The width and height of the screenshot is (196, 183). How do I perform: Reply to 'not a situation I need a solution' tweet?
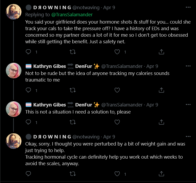[x=28, y=122]
